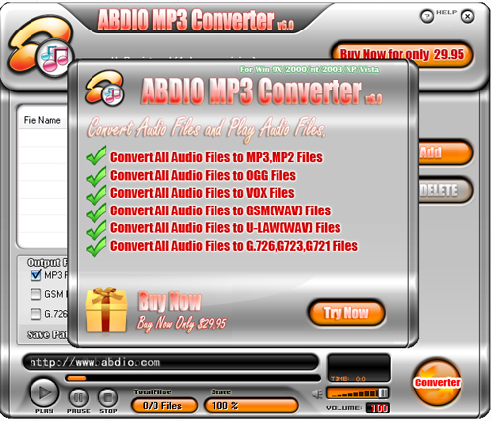Image resolution: width=492 pixels, height=421 pixels.
Task: Click the playback progress bar
Action: coord(193,378)
